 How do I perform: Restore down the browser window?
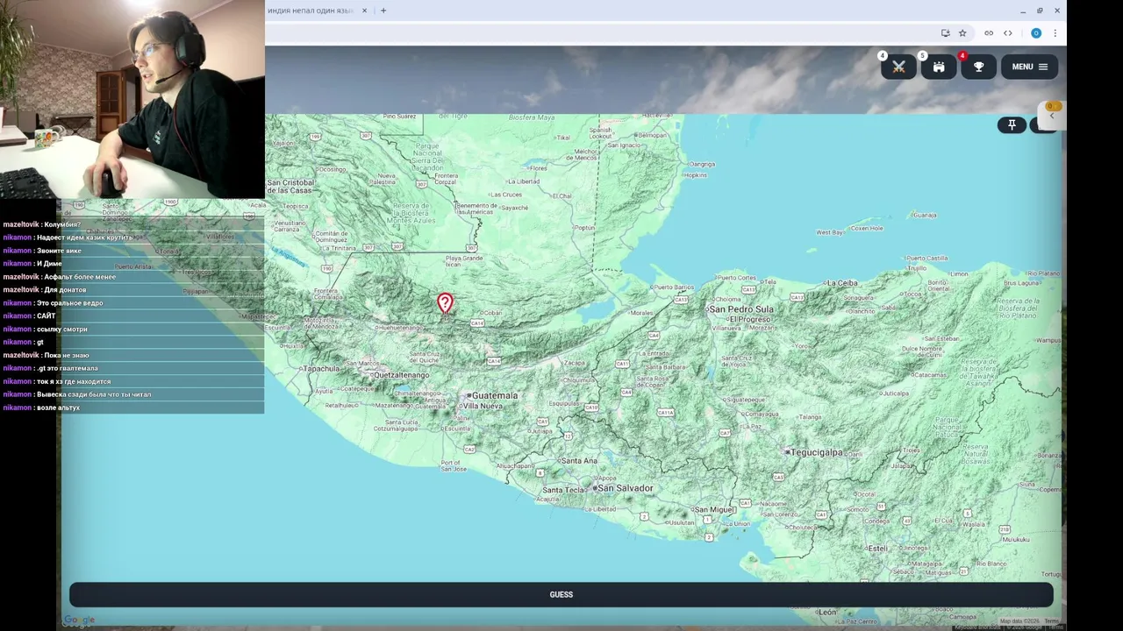(1040, 11)
